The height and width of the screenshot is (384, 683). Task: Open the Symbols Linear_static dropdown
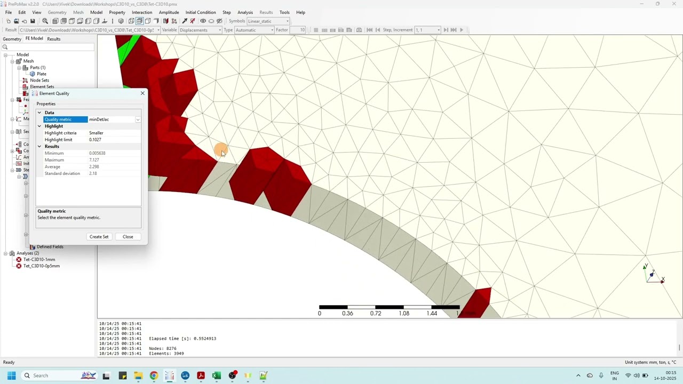288,21
